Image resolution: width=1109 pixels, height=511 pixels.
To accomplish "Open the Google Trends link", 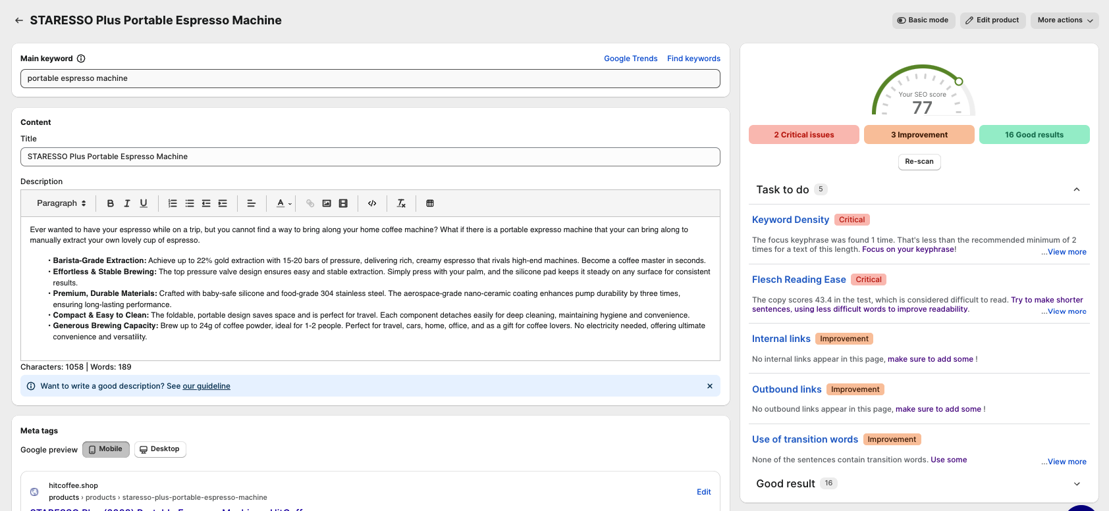I will [x=630, y=59].
